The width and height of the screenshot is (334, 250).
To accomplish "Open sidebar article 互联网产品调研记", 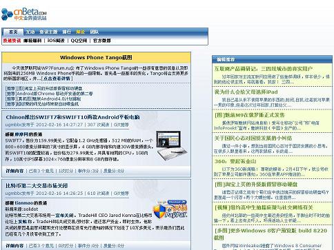I will coord(264,69).
